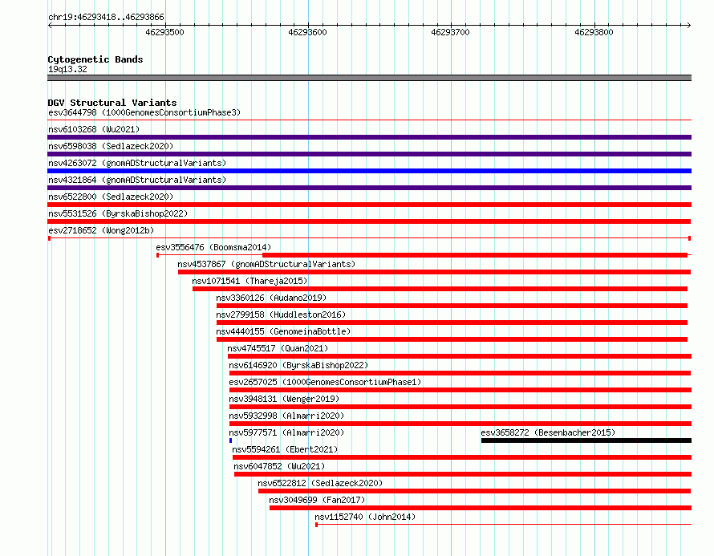Click nsv4745517 (Quan2021) label
Viewport: 714px width, 556px height.
coord(278,348)
